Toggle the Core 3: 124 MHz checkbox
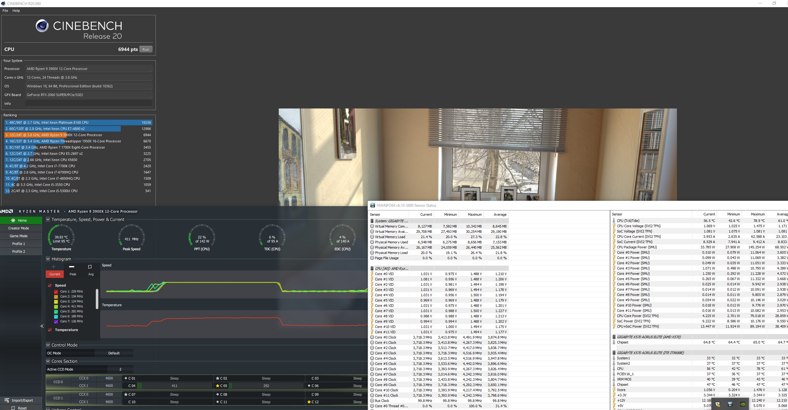This screenshot has height=410, width=788. click(x=56, y=302)
